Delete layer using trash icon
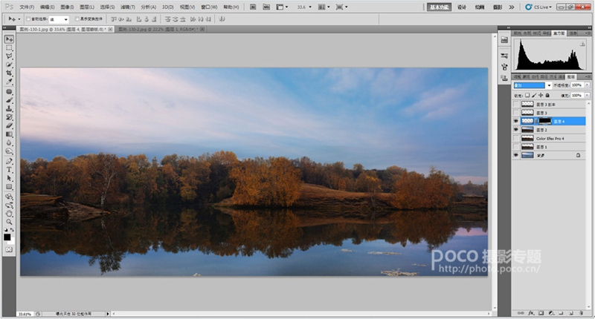The image size is (595, 319). pos(581,313)
